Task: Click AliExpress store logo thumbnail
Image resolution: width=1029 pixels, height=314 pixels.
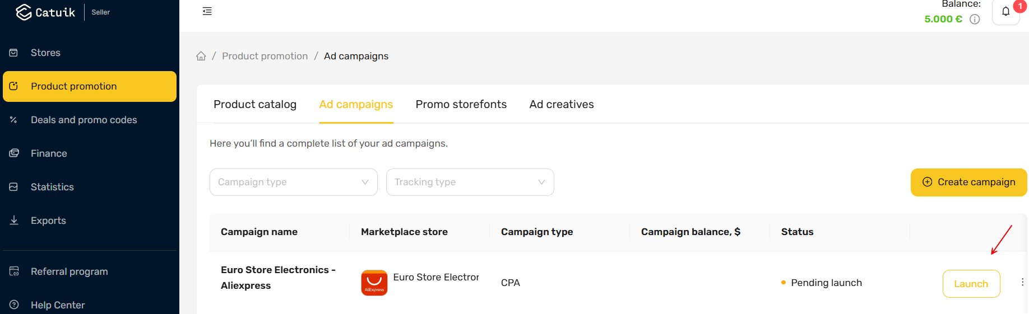Action: pos(374,283)
